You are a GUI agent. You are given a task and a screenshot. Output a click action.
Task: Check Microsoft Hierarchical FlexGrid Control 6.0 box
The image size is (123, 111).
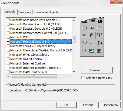[x=8, y=50]
